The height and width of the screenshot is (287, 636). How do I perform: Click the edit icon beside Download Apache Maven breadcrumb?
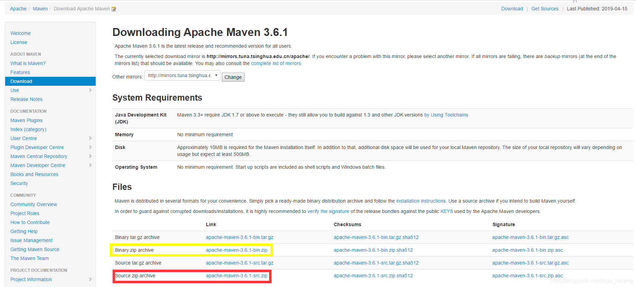pyautogui.click(x=114, y=9)
